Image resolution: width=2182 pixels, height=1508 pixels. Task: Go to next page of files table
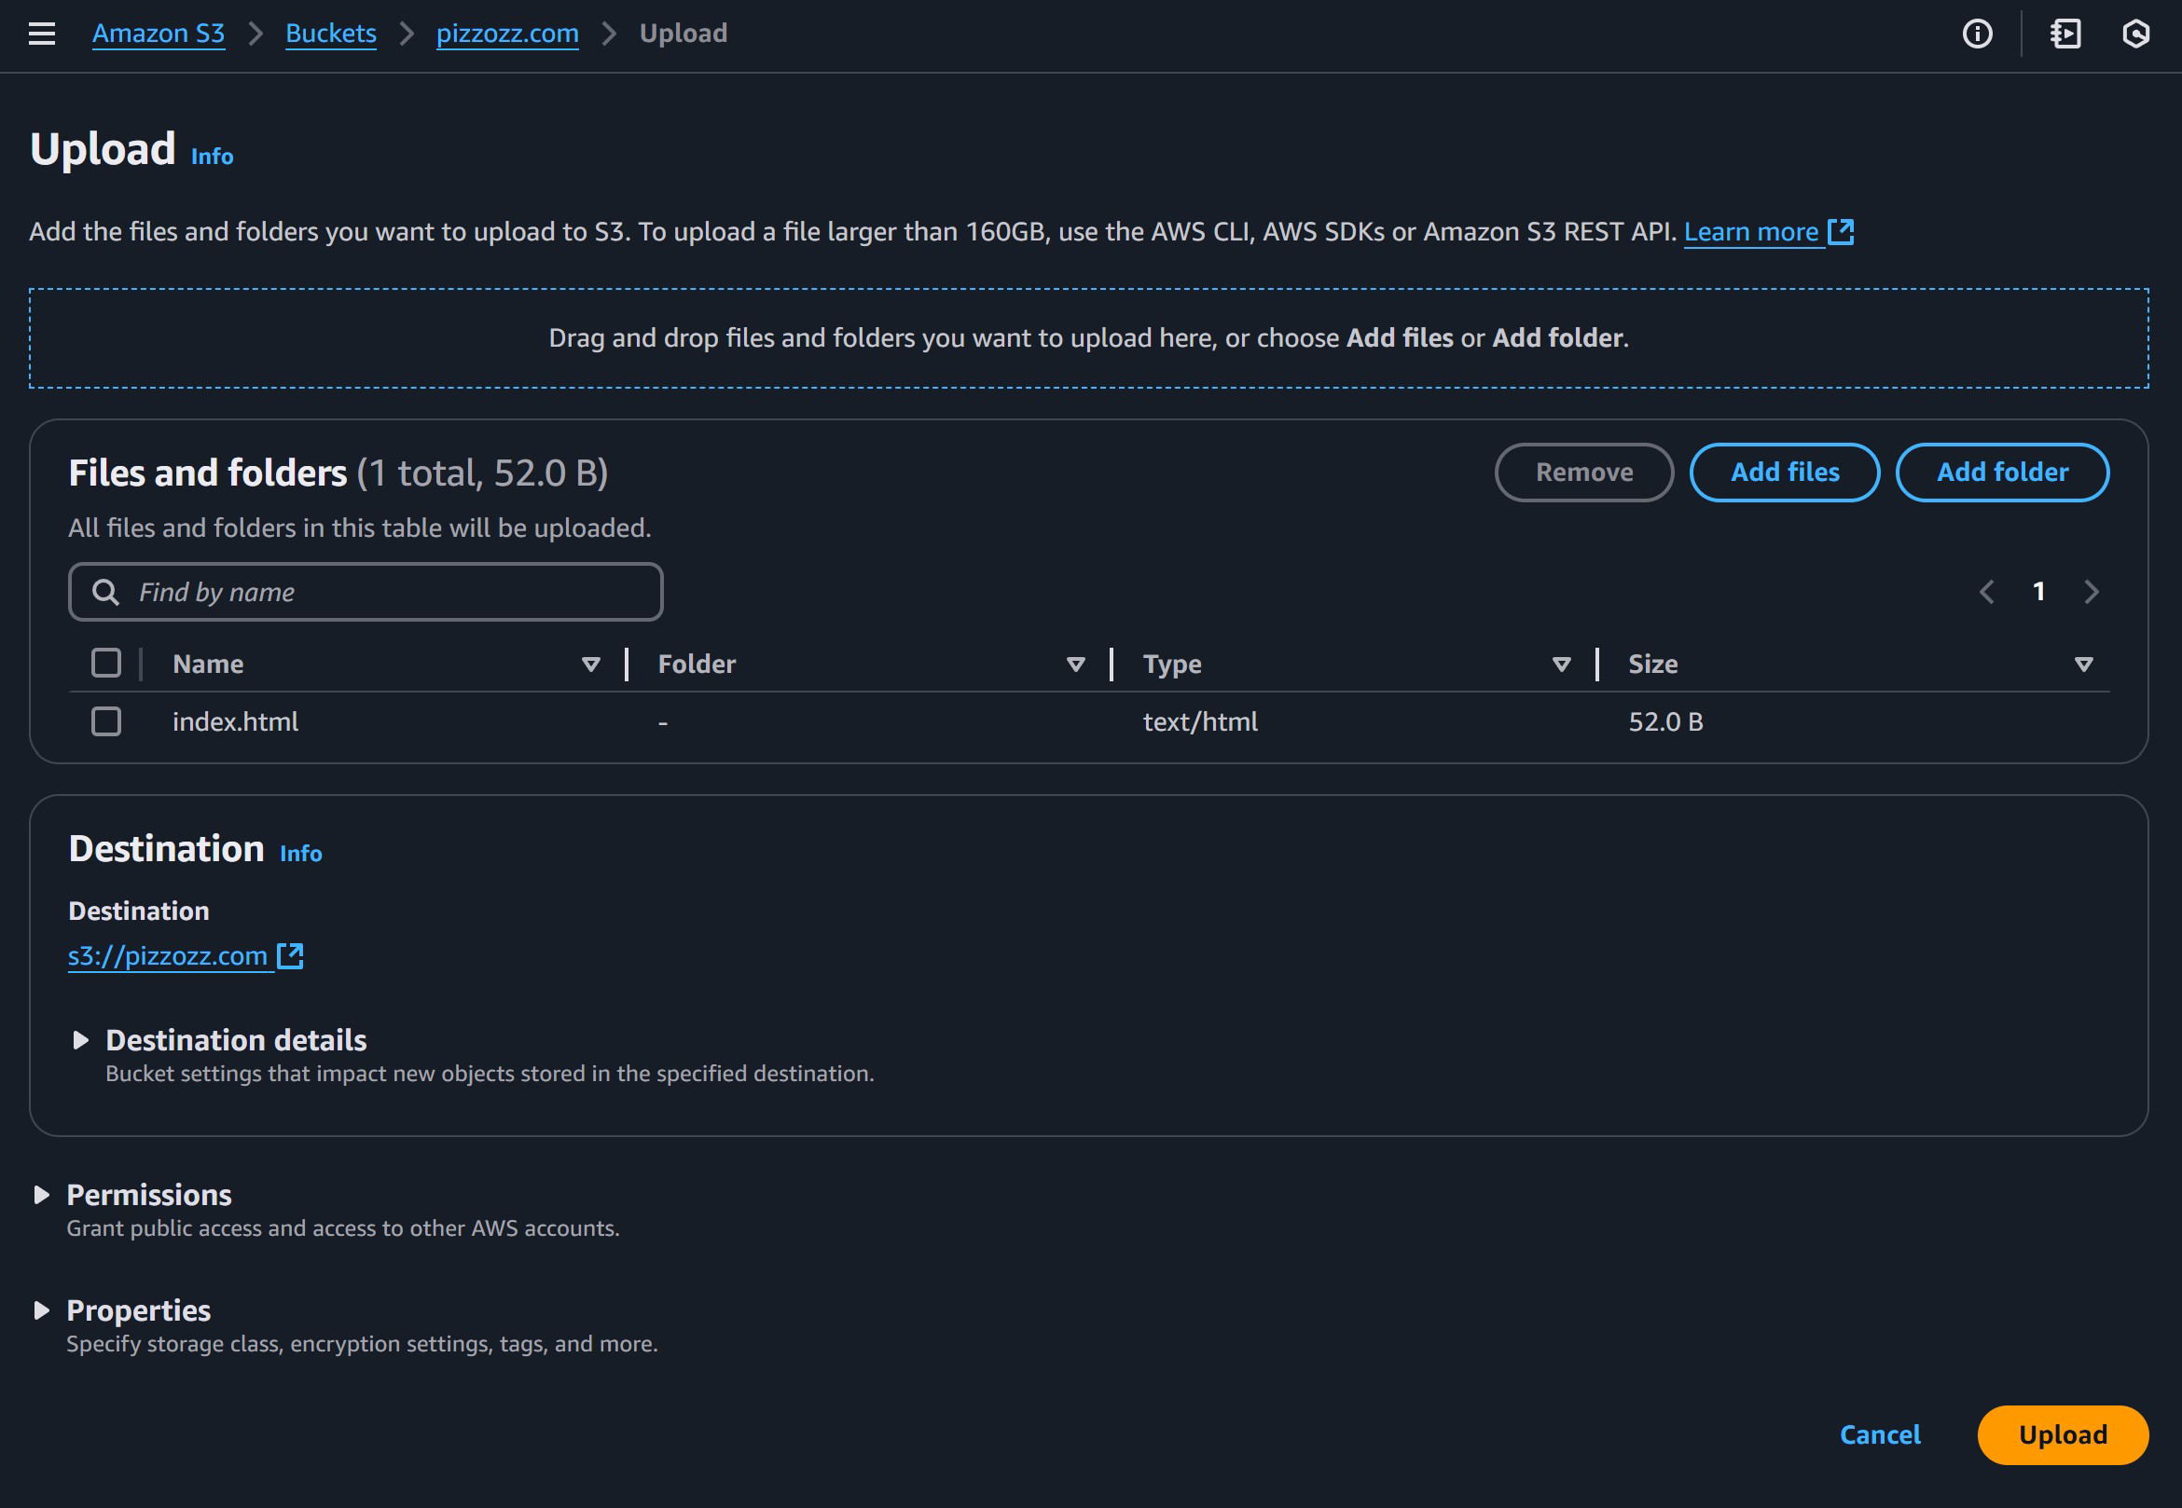point(2092,592)
